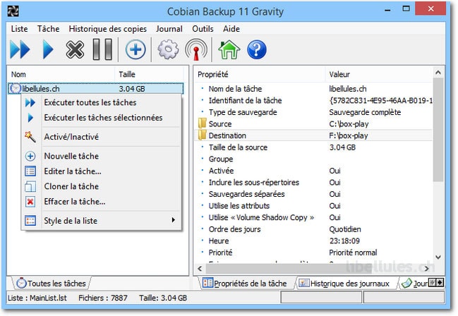Click the horizontal scrollbar left arrow
Image resolution: width=458 pixels, height=316 pixels.
click(x=200, y=269)
